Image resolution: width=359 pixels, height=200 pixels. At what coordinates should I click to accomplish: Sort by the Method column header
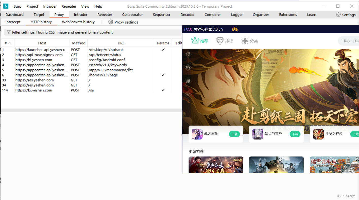pos(79,43)
